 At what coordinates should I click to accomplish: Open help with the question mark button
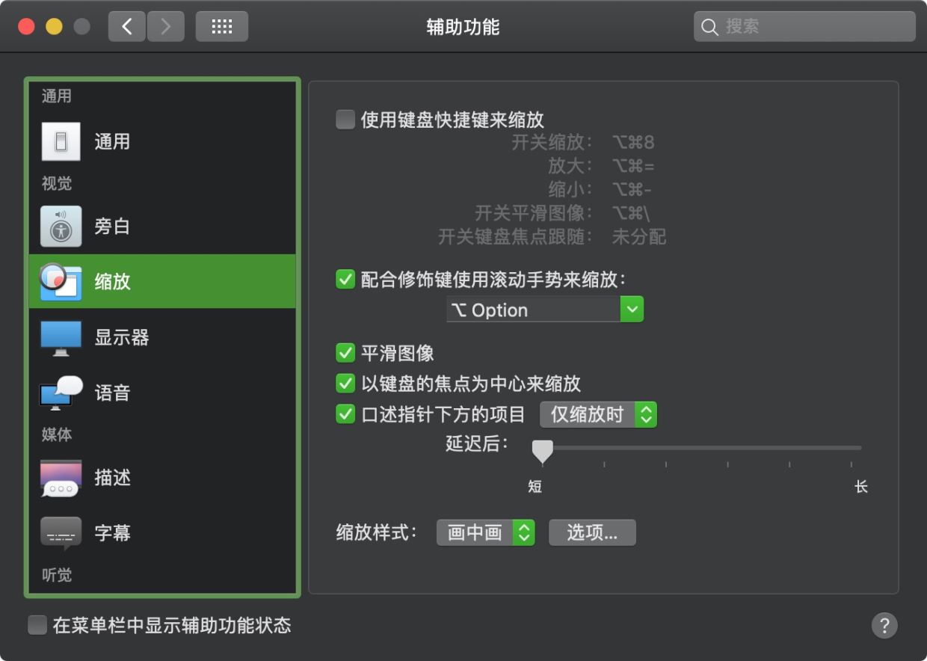(x=884, y=625)
